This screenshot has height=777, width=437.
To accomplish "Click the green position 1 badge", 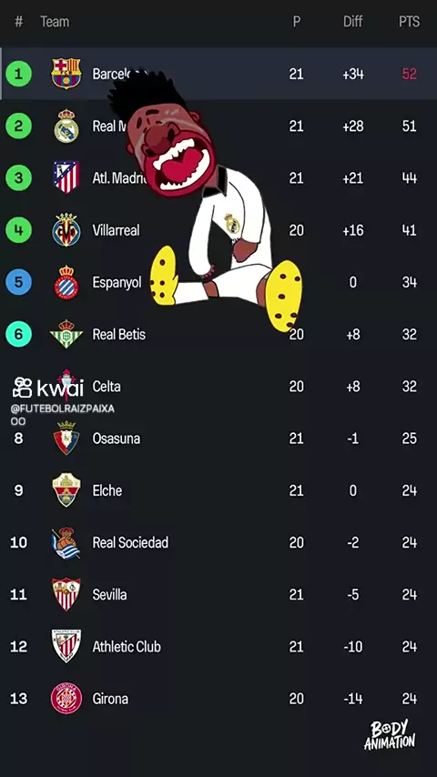I will click(x=18, y=74).
